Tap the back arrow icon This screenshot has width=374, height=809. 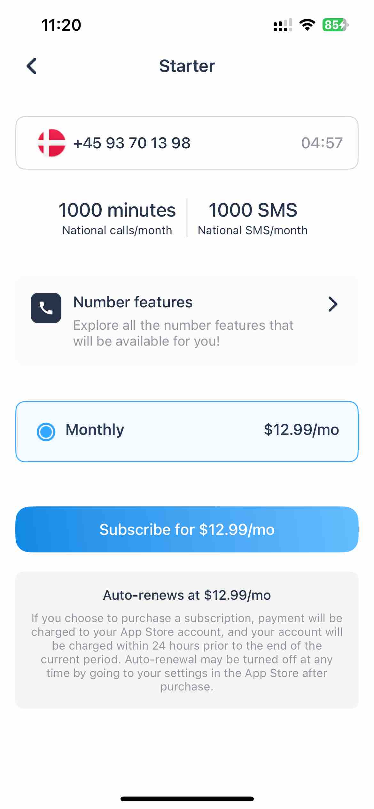31,66
